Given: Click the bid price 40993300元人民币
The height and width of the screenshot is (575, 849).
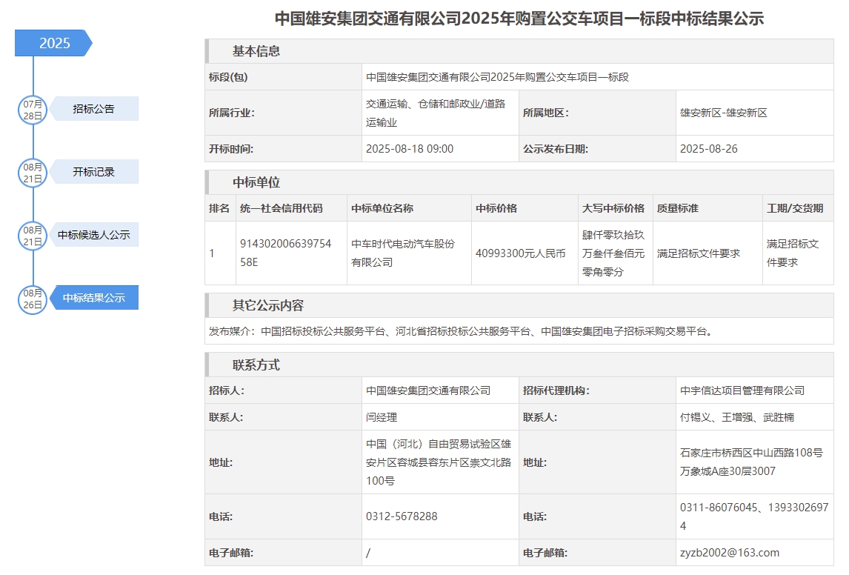Looking at the screenshot, I should [520, 253].
